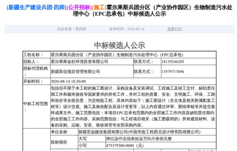Select the 中标候选人公示 heading text
The width and height of the screenshot is (237, 151).
pos(120,45)
